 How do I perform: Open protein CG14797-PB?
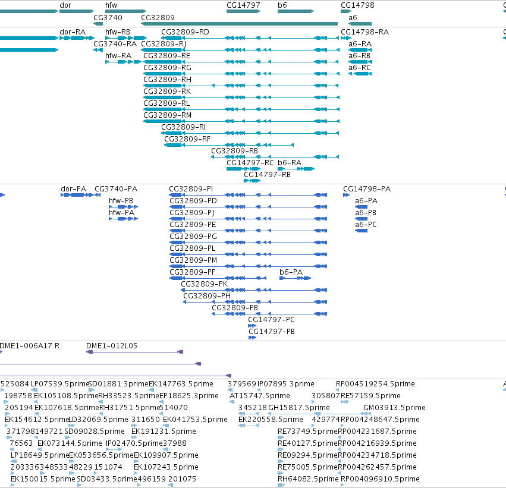coord(272,332)
